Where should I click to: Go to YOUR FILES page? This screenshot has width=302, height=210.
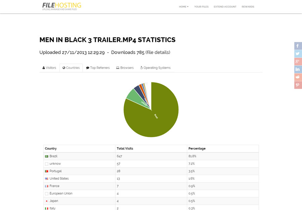tap(201, 7)
